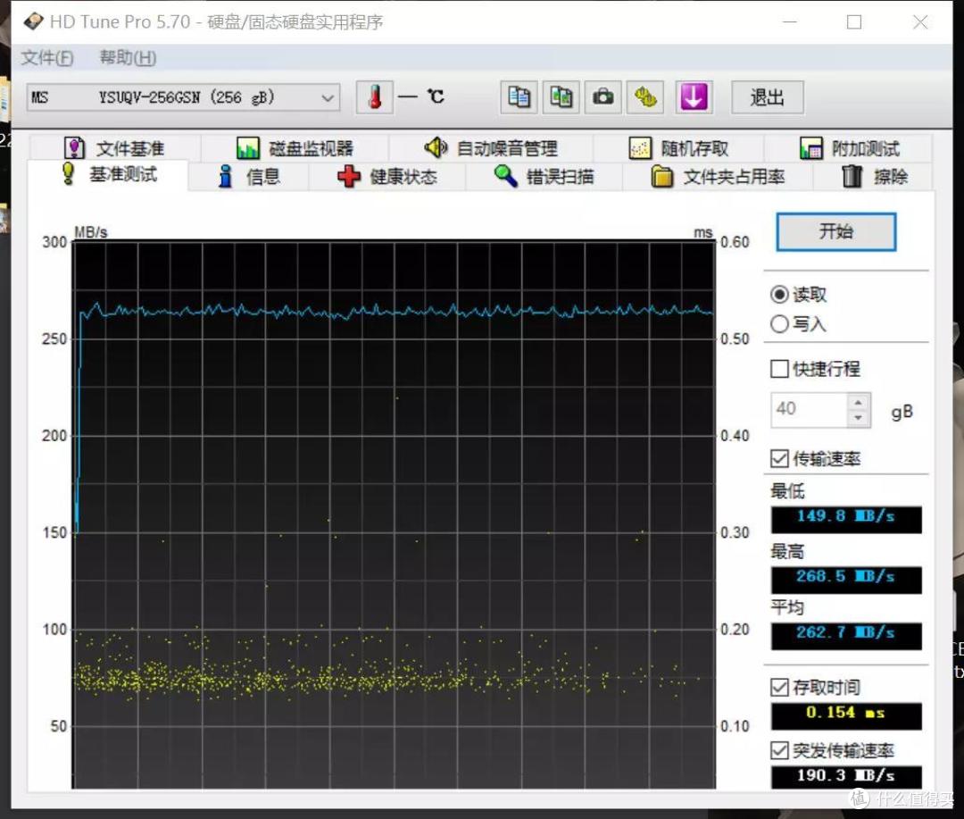Screen dimensions: 964x819
Task: Click the camera save screenshot icon
Action: coord(602,97)
